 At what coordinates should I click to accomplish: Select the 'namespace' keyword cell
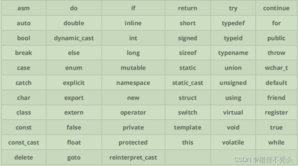(x=133, y=83)
